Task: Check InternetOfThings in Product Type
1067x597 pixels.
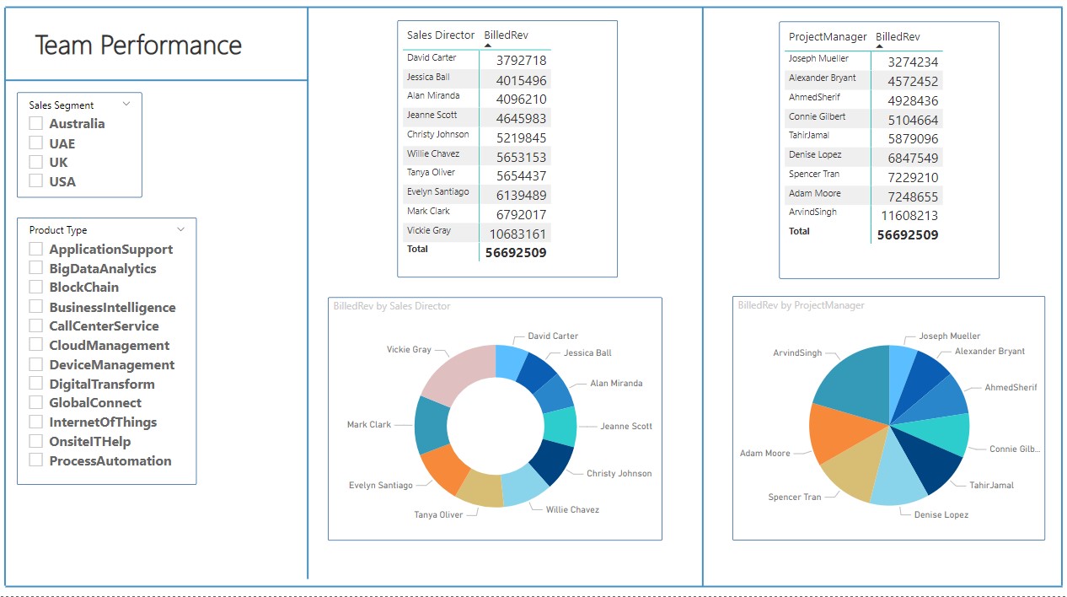Action: click(x=35, y=422)
